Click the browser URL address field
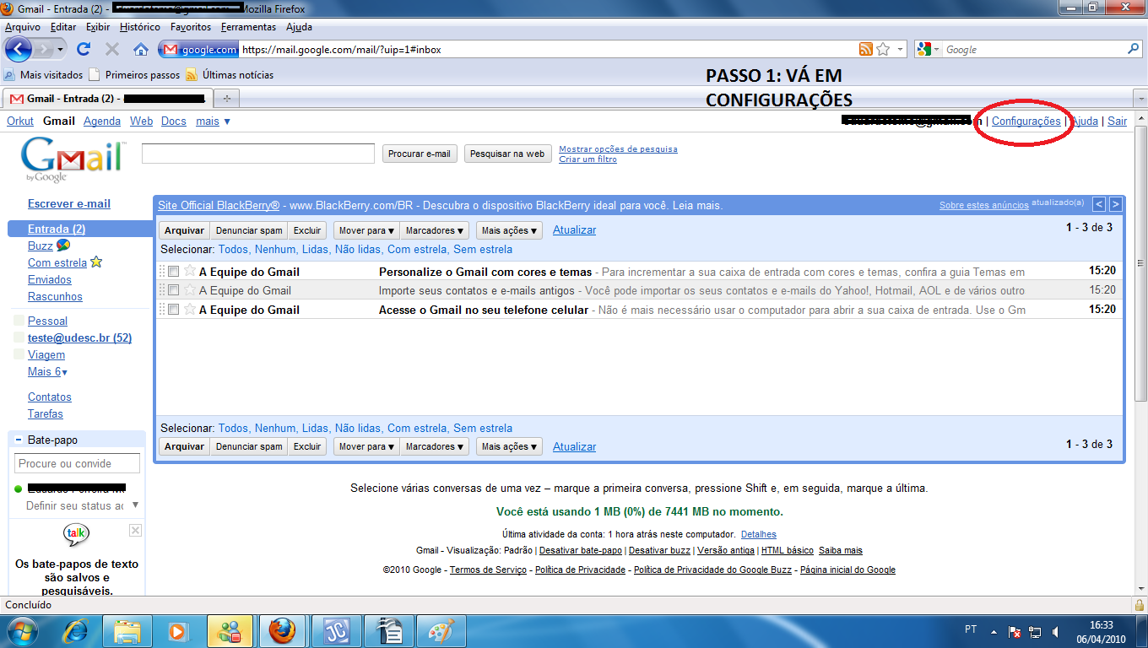1148x648 pixels. [x=547, y=49]
